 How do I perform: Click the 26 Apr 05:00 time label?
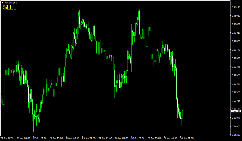72,138
